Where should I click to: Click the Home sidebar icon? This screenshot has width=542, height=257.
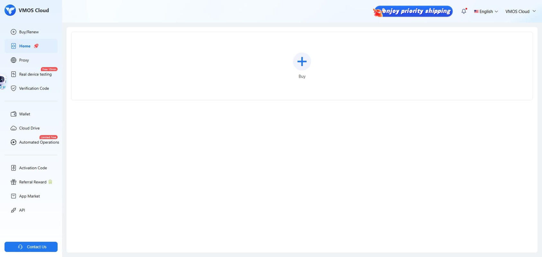coord(14,46)
